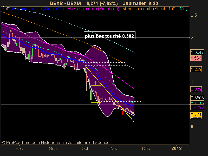Click the red 1,536 price level tag
Viewport: 208px width, 156px height.
click(196, 58)
